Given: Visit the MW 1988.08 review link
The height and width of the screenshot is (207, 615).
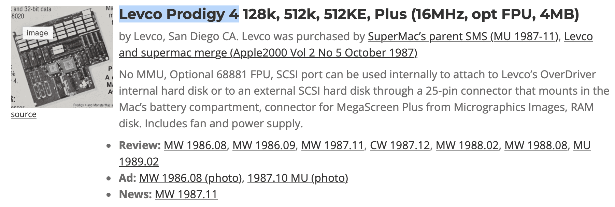Looking at the screenshot, I should click(535, 145).
